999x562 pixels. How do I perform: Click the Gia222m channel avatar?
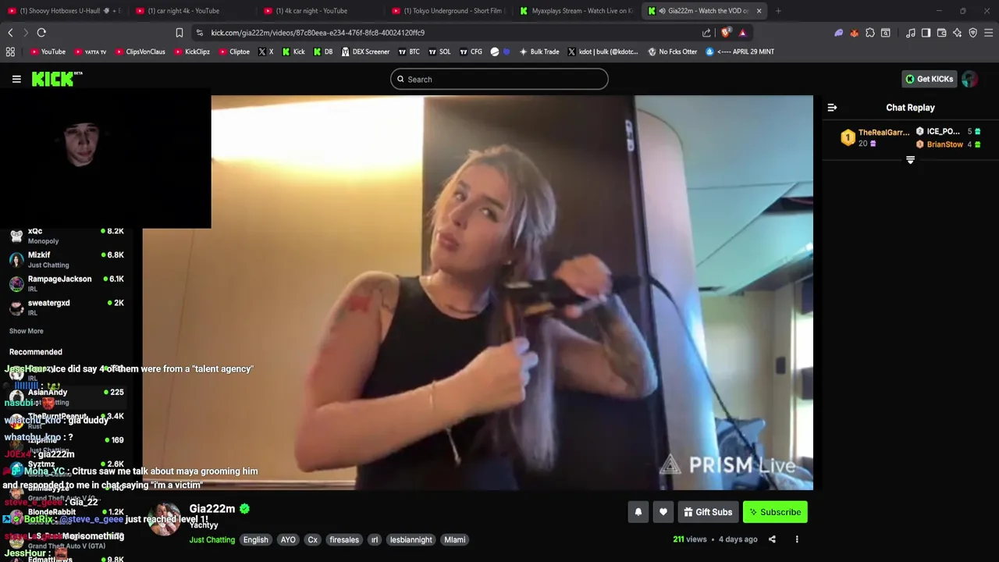pos(163,518)
